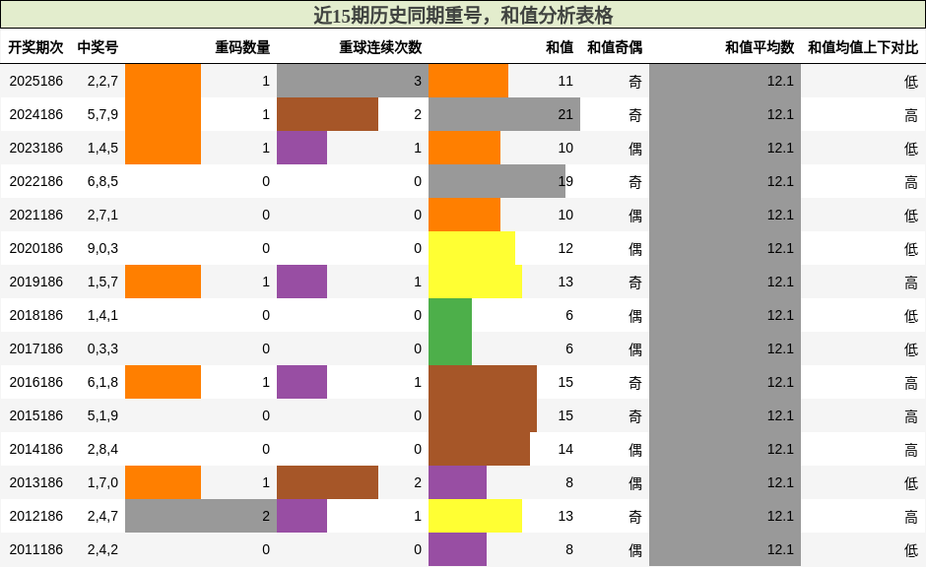Click the sum value 11 in row 2025186
This screenshot has height=567, width=926.
click(565, 81)
